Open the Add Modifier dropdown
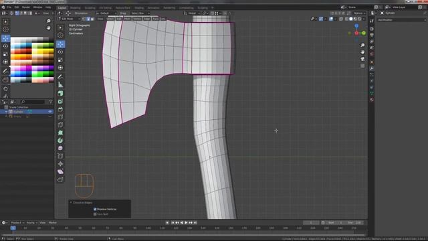 pyautogui.click(x=401, y=20)
